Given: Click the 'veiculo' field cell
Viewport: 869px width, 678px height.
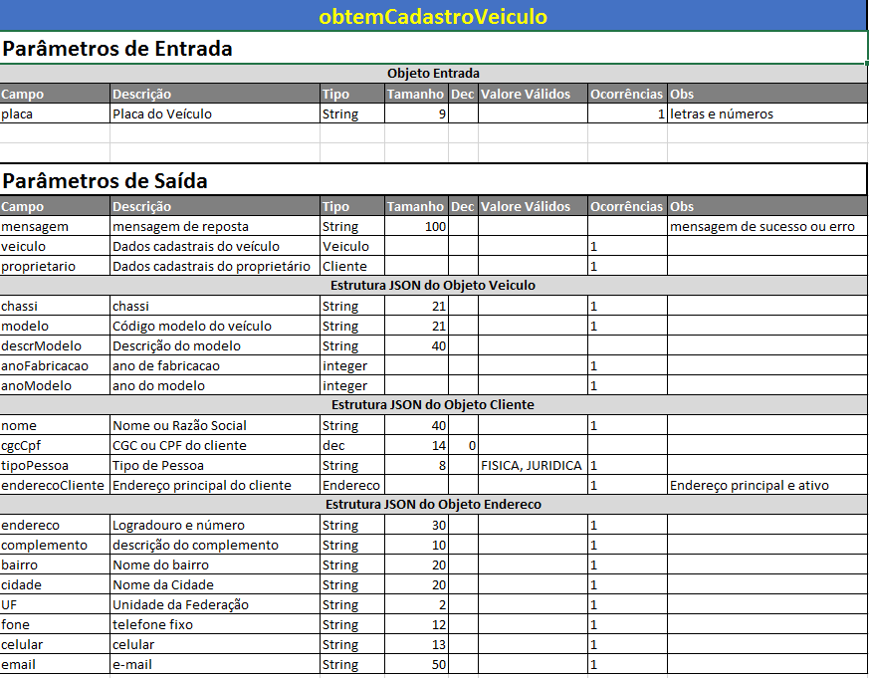Looking at the screenshot, I should (x=55, y=247).
